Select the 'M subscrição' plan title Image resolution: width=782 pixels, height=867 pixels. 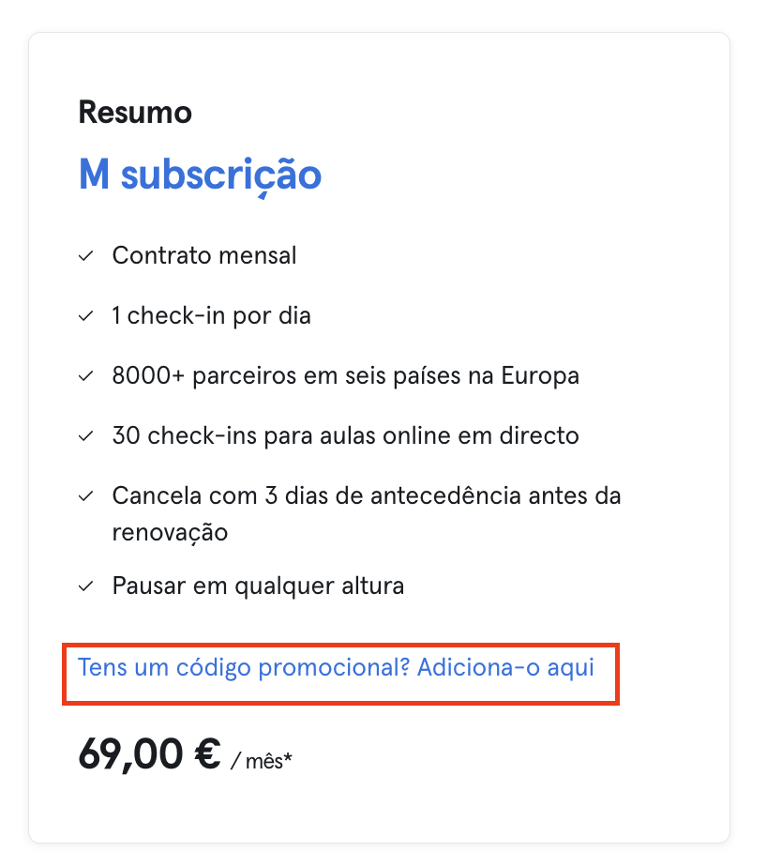point(200,175)
